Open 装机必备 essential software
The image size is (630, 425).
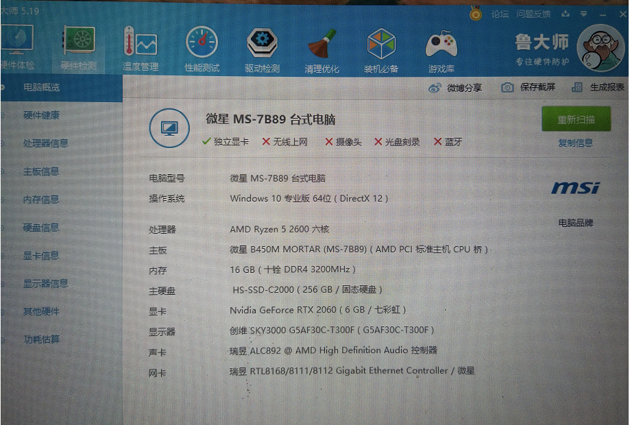coord(381,51)
